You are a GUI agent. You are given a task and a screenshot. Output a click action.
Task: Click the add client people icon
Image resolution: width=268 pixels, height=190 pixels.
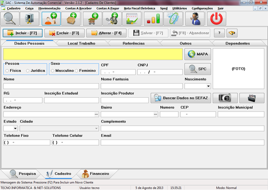pos(51,19)
